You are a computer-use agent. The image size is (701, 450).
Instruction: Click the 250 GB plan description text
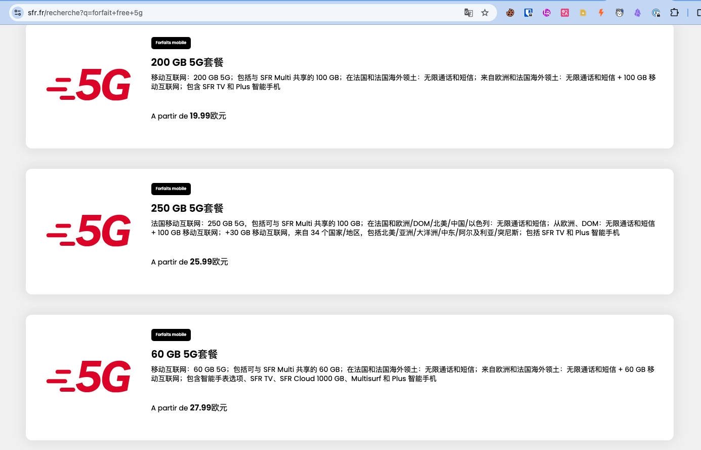pos(403,228)
